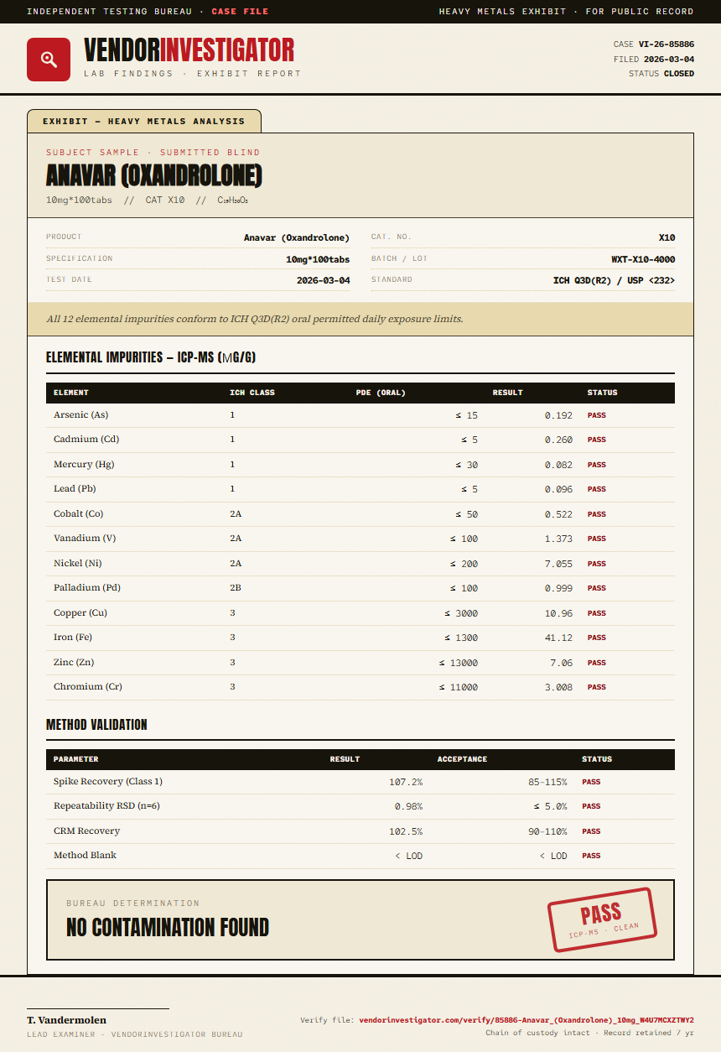Image resolution: width=721 pixels, height=1052 pixels.
Task: Click the ACCEPTANCE column header
Action: (462, 759)
